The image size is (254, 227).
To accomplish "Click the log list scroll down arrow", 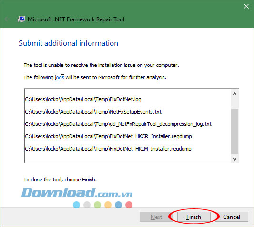I will [x=235, y=159].
